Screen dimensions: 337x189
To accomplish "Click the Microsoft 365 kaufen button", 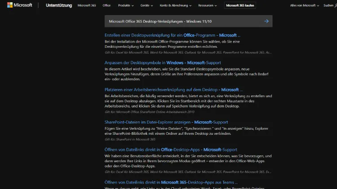I will coord(240,5).
